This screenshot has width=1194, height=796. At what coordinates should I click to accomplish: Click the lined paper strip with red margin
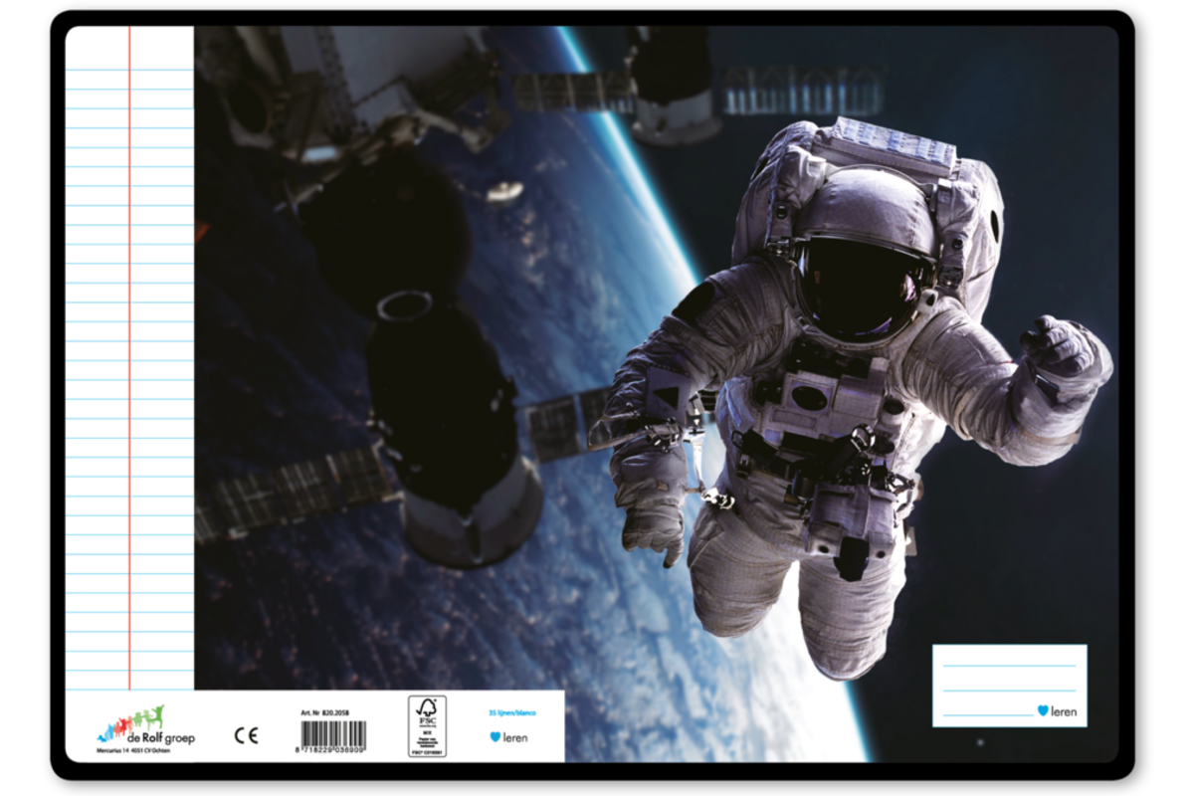(x=129, y=358)
